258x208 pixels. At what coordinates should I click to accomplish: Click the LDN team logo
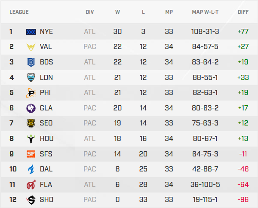31,77
